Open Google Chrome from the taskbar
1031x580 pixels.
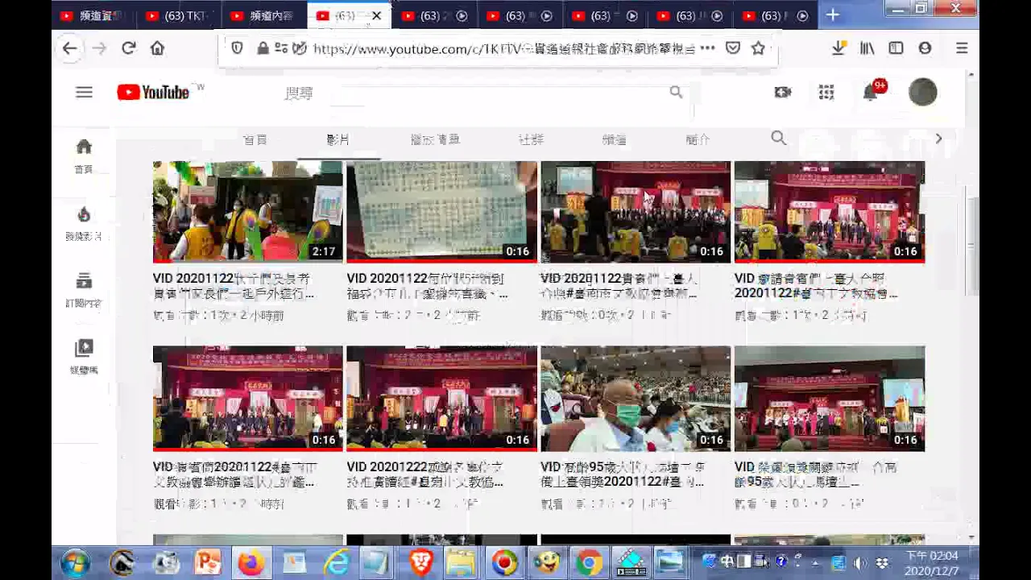coord(589,561)
